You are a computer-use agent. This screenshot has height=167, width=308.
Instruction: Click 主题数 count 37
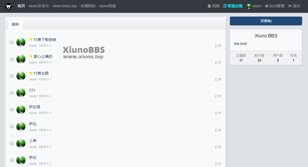tap(241, 60)
